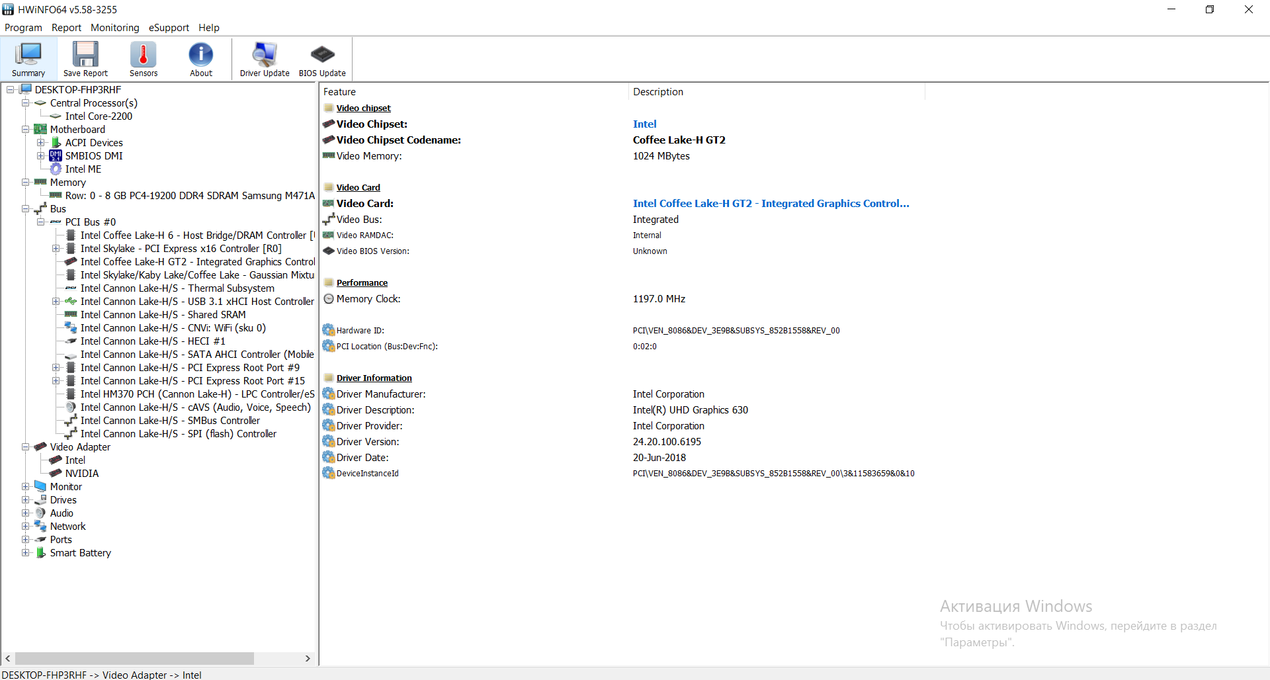Click the Driver Version row icon
This screenshot has height=680, width=1270.
click(x=329, y=441)
